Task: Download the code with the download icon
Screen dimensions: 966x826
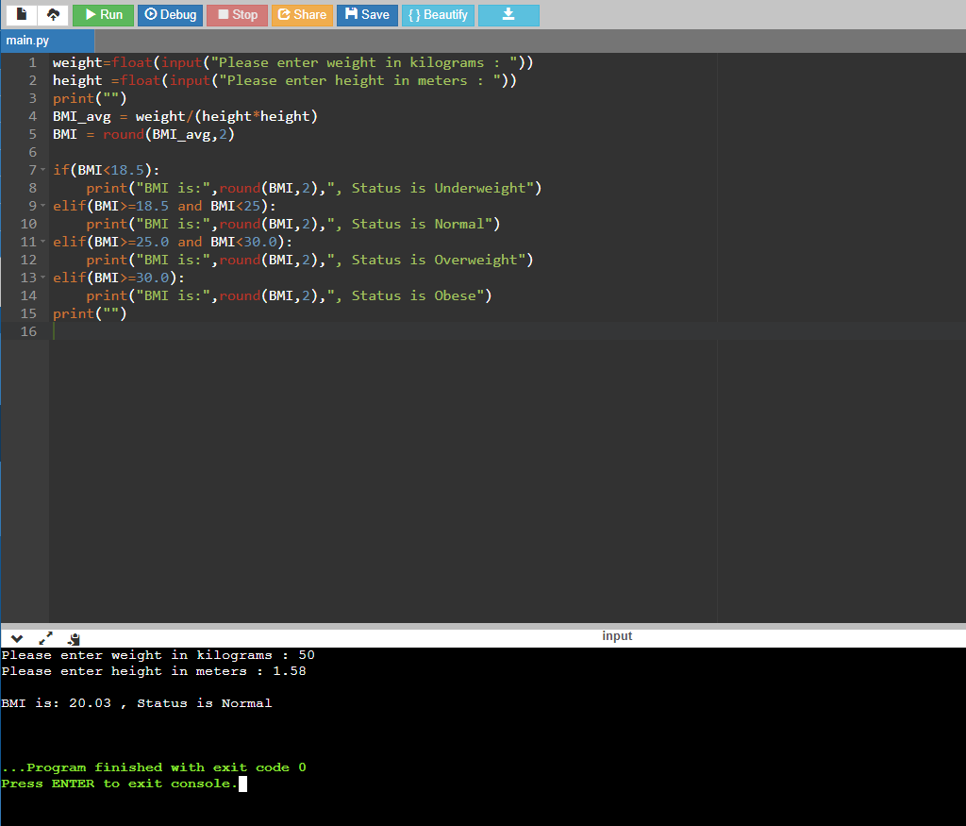Action: (x=508, y=15)
